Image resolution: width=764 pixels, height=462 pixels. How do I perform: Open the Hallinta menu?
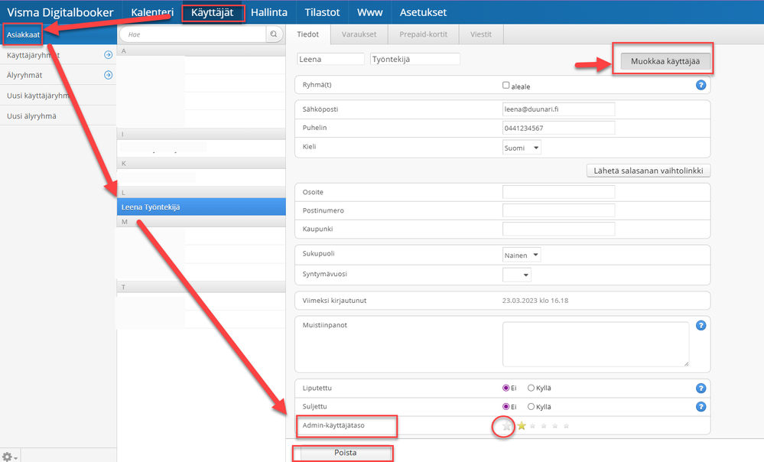click(269, 12)
